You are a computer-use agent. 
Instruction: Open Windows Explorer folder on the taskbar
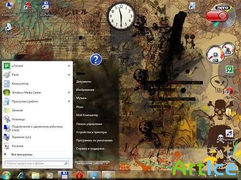[x=35, y=176]
